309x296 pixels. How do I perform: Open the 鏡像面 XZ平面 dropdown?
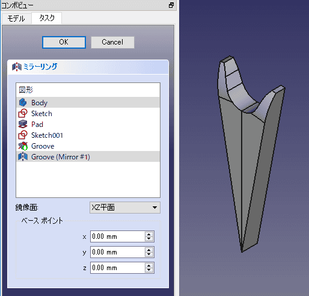pos(125,208)
